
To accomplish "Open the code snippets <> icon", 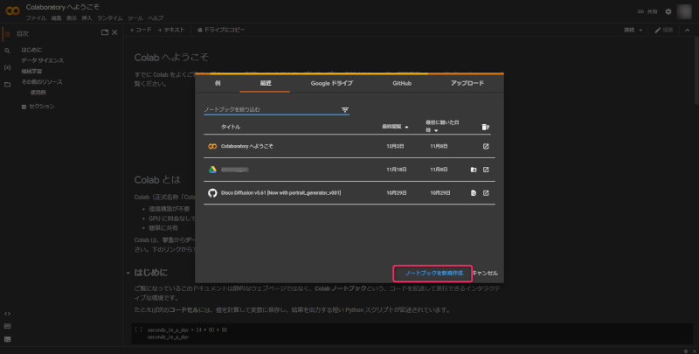I will [x=7, y=314].
